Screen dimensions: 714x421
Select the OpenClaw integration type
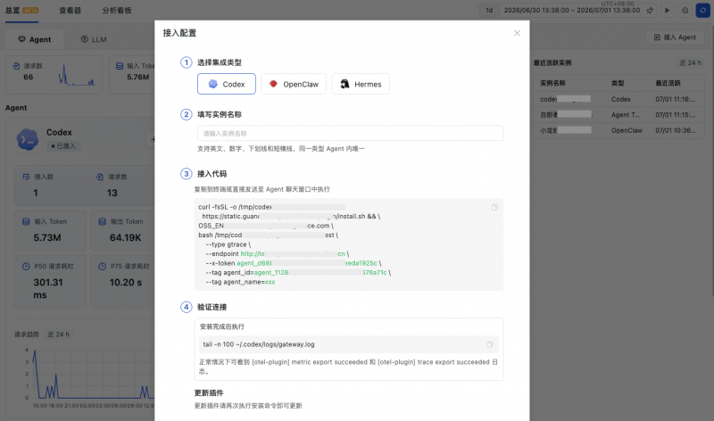click(x=294, y=84)
